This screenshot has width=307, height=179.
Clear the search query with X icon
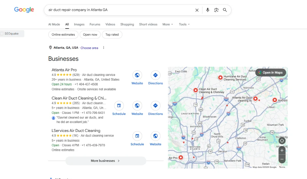[x=197, y=10]
